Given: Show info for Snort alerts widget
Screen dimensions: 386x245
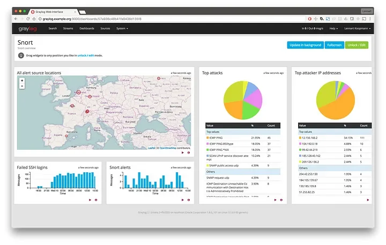Looking at the screenshot, I should click(189, 200).
